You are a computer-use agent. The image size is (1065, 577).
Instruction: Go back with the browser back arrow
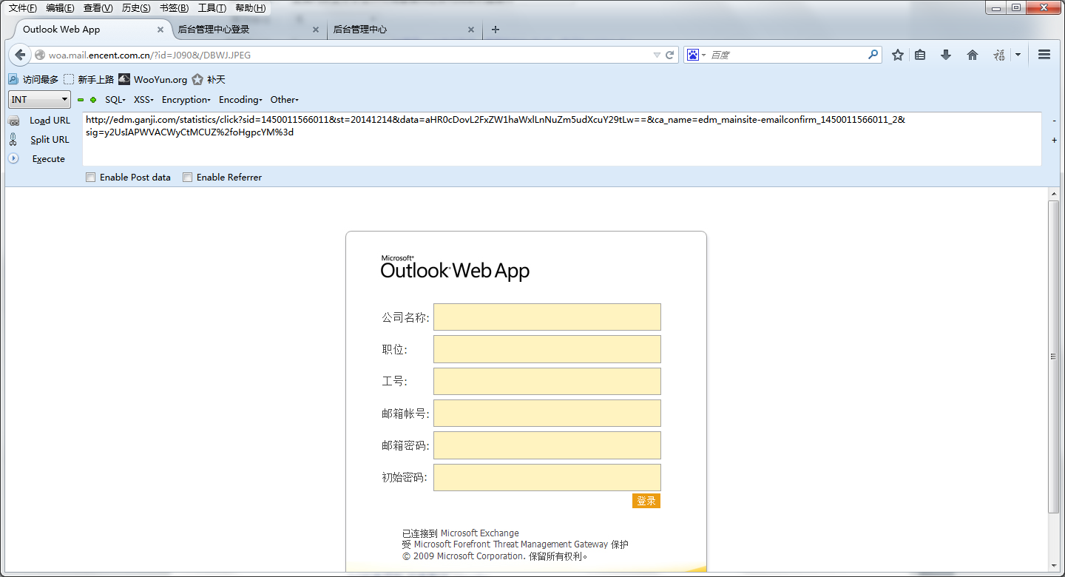coord(20,55)
